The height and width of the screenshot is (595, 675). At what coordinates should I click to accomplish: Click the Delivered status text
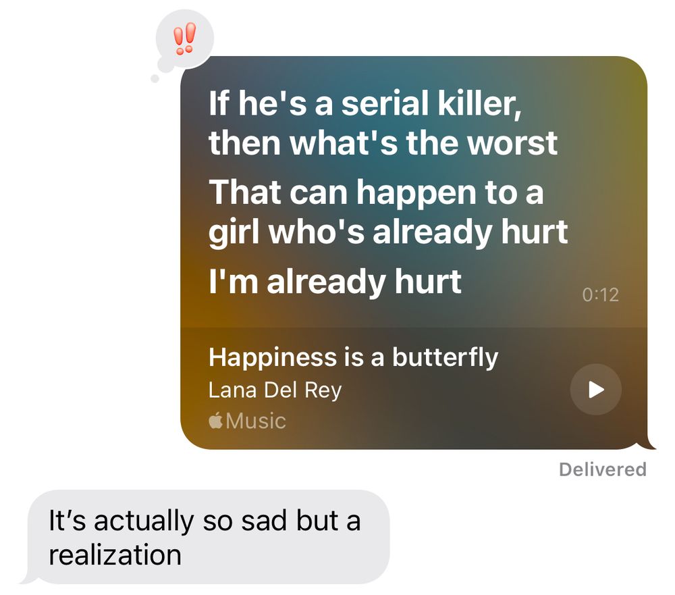tap(603, 469)
